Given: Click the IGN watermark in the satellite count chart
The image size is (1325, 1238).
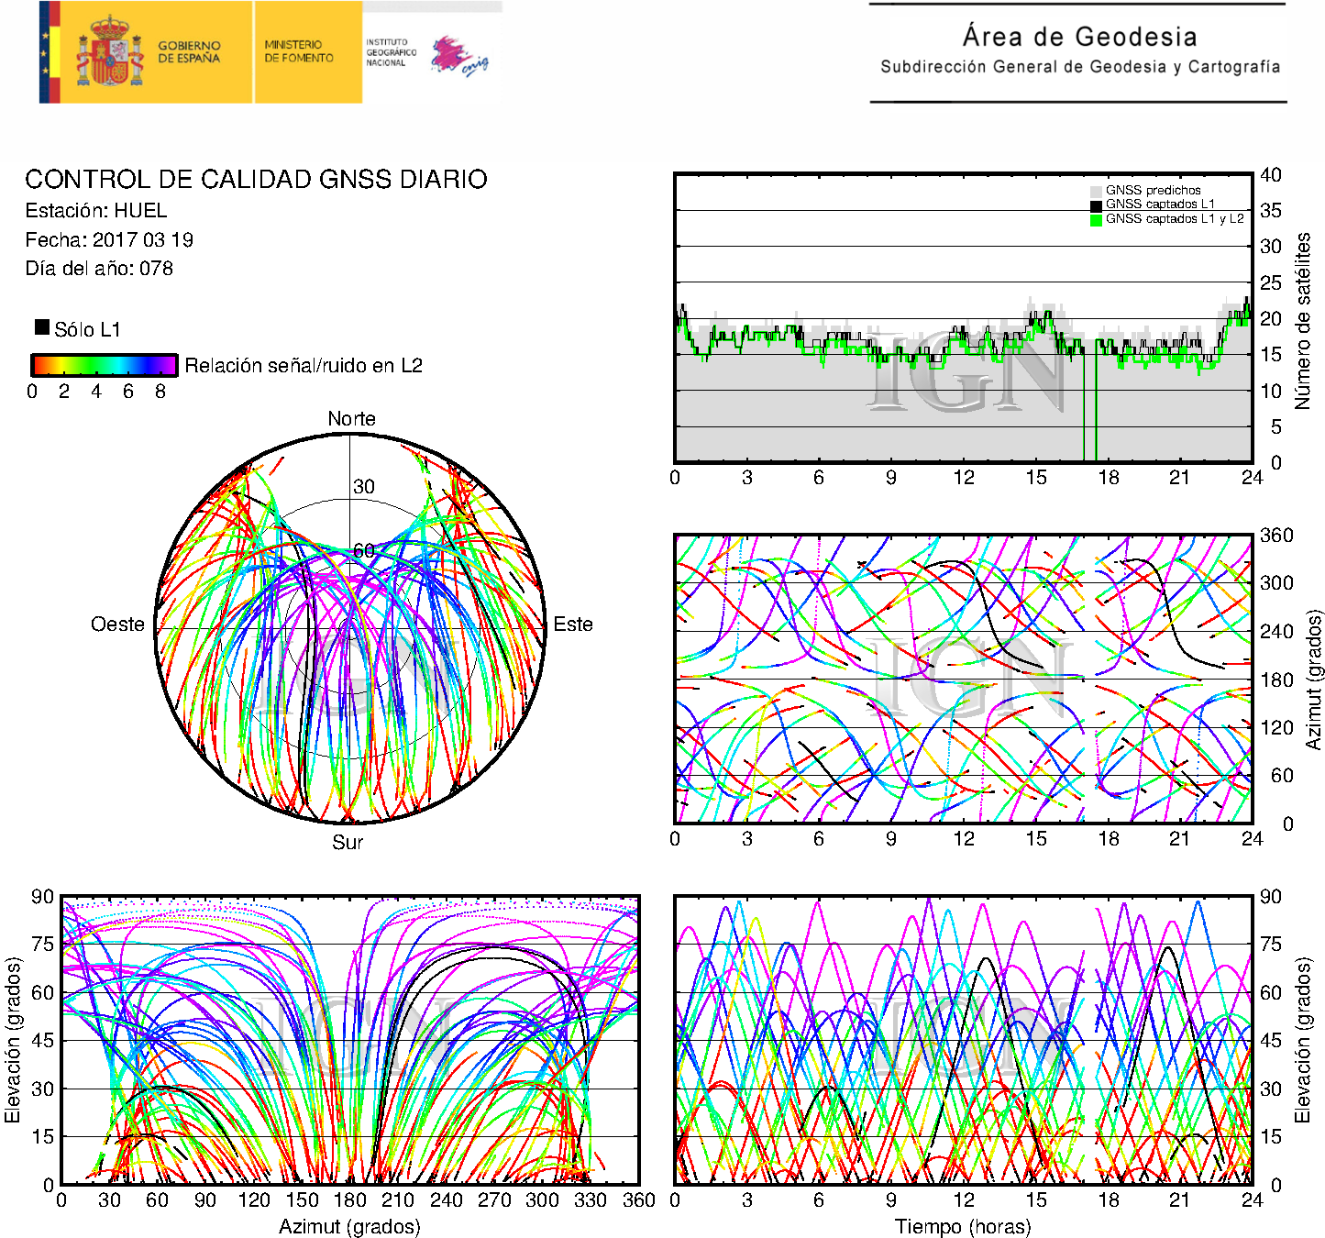Looking at the screenshot, I should 967,371.
